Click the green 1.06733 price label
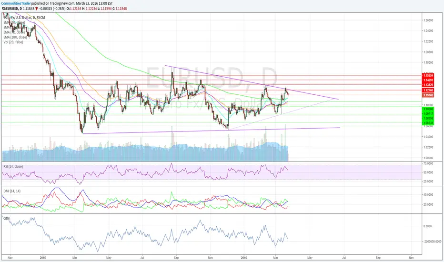Viewport: 444px width, 262px height. pos(428,123)
